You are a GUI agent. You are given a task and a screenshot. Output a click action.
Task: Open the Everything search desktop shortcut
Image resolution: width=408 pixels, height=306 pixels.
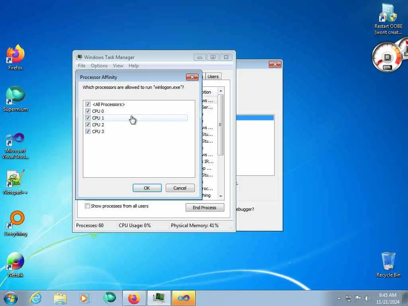16,223
